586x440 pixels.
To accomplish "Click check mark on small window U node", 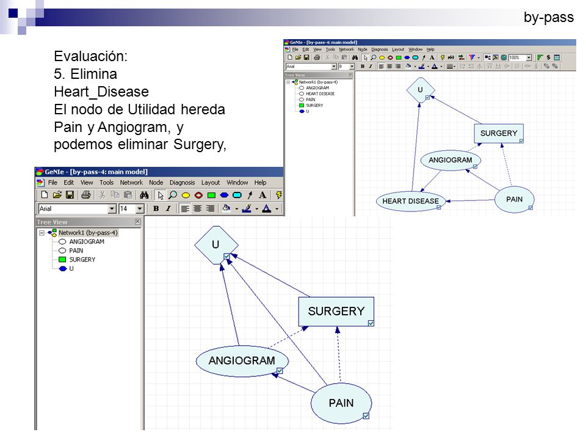I will click(x=427, y=98).
